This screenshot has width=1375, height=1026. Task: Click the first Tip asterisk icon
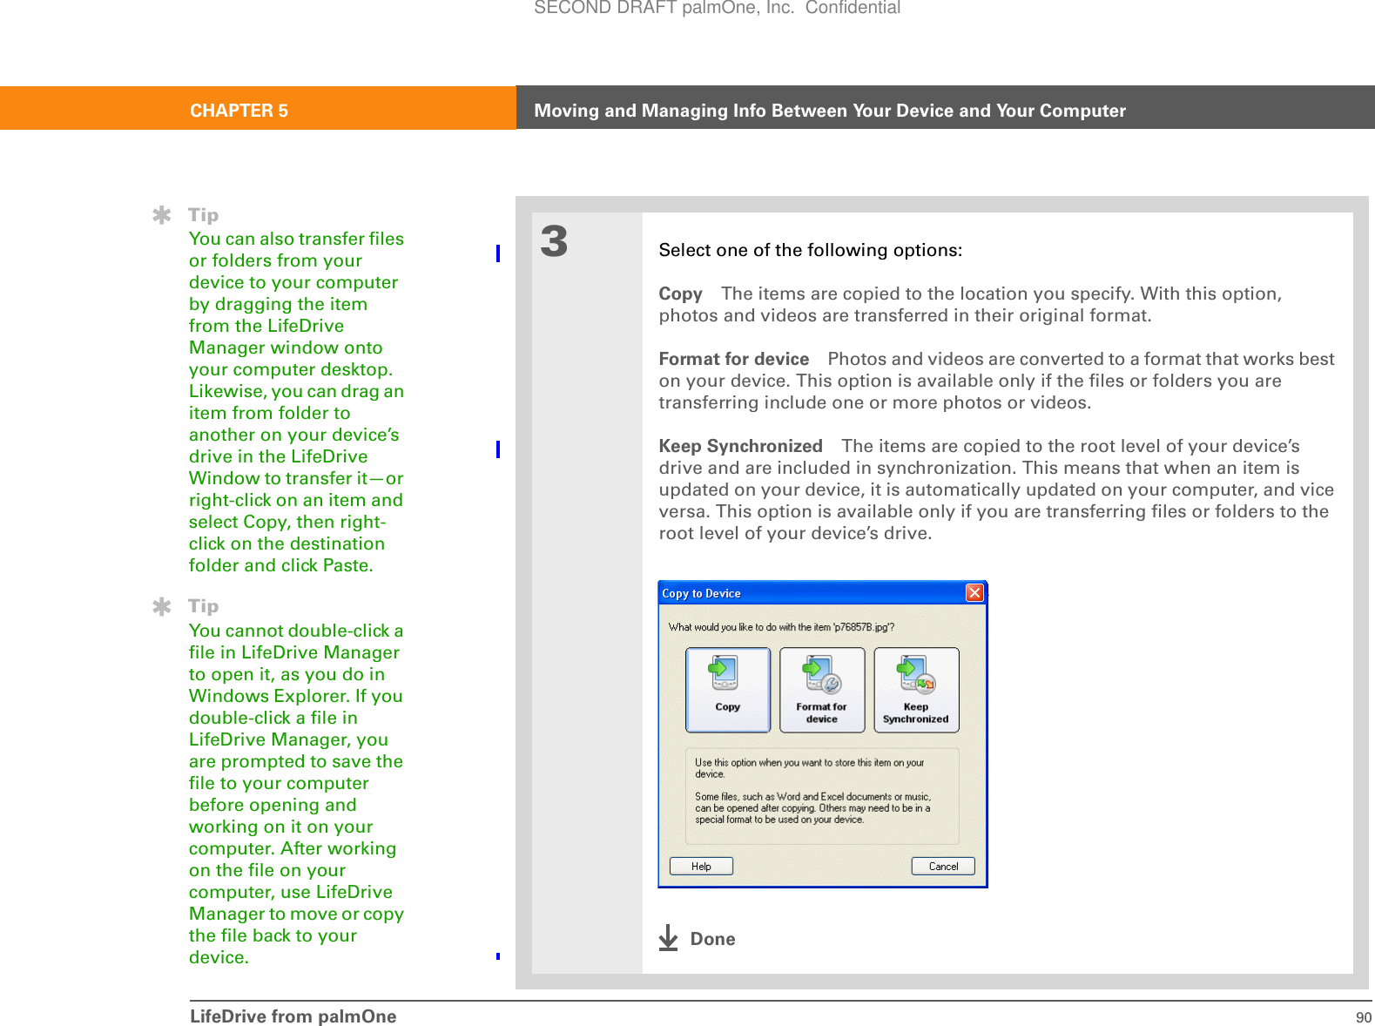point(162,215)
